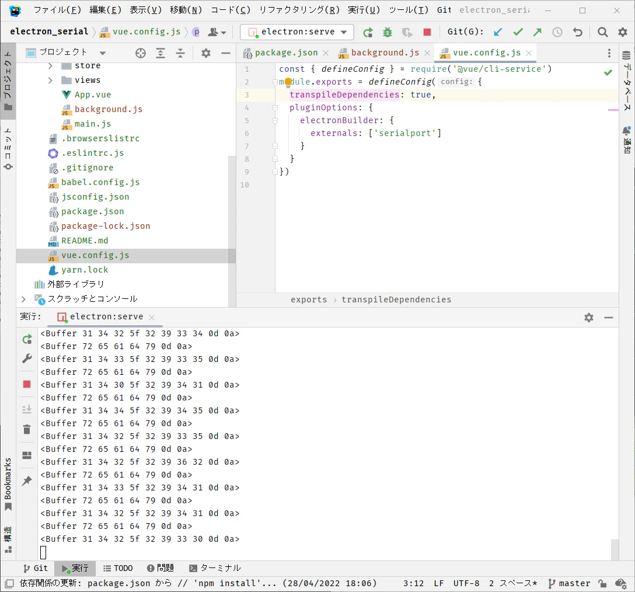635x592 pixels.
Task: Open the ファイル menu
Action: pos(57,10)
